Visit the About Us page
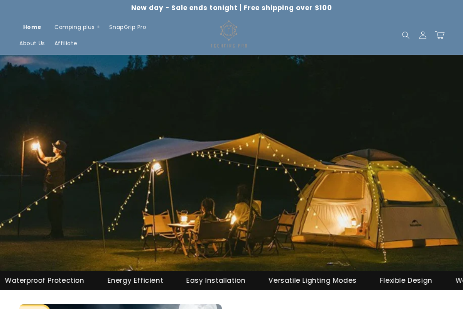The height and width of the screenshot is (309, 463). [x=32, y=43]
